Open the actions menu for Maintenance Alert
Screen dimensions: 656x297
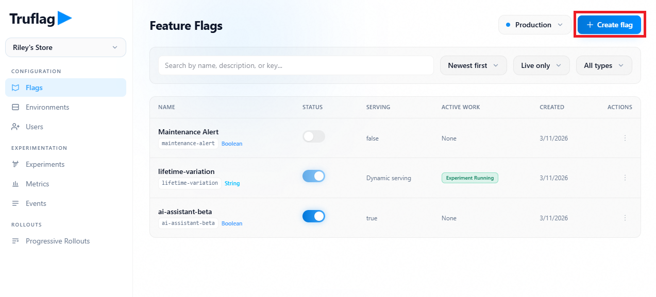(x=625, y=138)
